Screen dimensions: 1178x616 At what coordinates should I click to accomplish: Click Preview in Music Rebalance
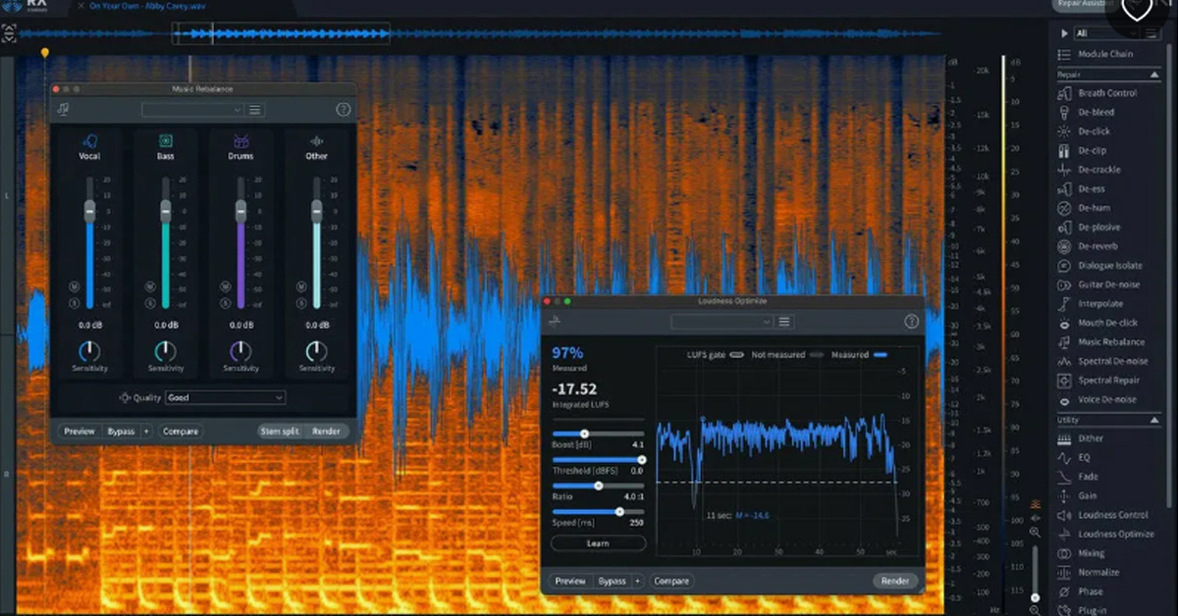tap(80, 432)
